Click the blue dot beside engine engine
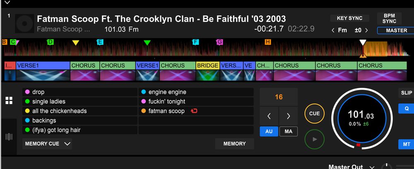The width and height of the screenshot is (414, 169). click(143, 92)
